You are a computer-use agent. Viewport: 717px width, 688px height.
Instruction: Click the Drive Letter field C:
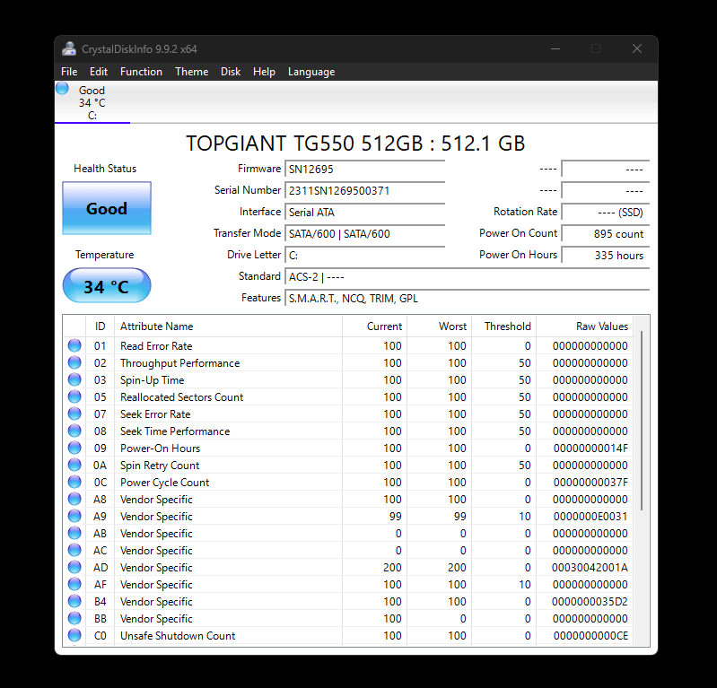coord(365,255)
